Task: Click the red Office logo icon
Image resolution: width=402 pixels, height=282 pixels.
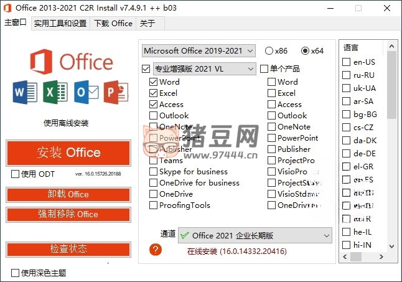Action: tap(42, 62)
